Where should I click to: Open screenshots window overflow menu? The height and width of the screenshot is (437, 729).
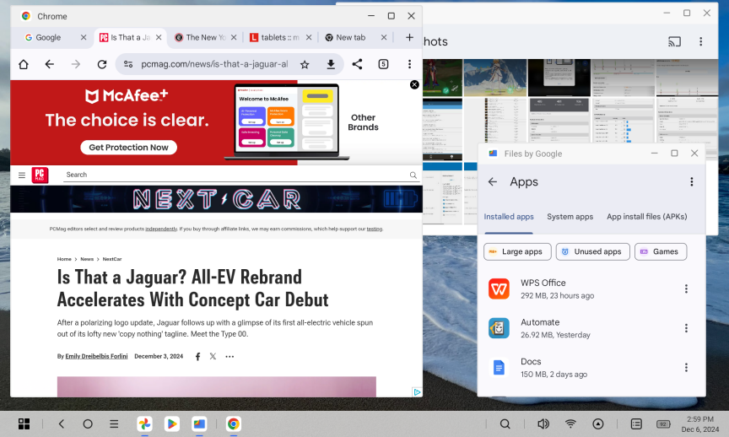(x=700, y=41)
